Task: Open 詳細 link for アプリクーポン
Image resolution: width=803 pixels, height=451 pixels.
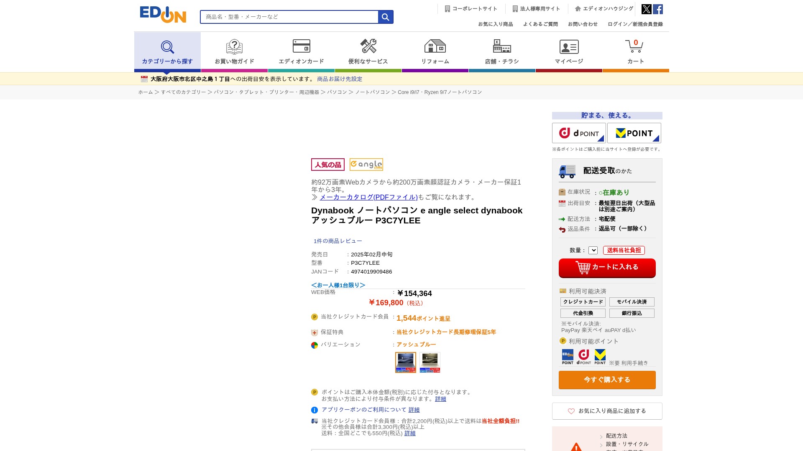Action: pyautogui.click(x=414, y=410)
